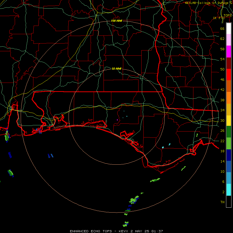Click the legend value '58'
This screenshot has height=233, width=233.
point(222,49)
